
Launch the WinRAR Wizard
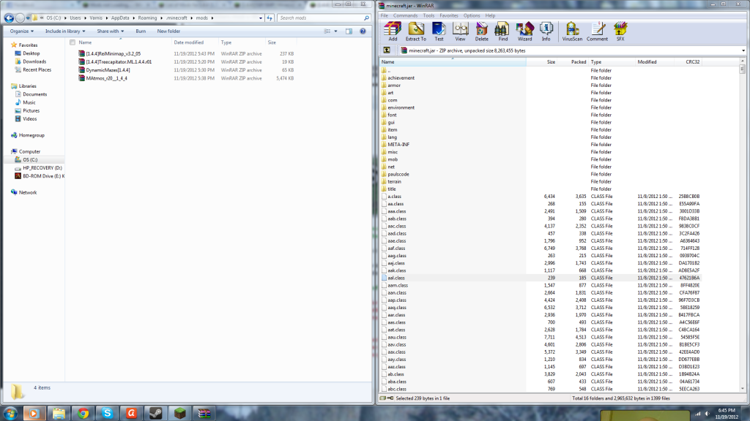524,31
